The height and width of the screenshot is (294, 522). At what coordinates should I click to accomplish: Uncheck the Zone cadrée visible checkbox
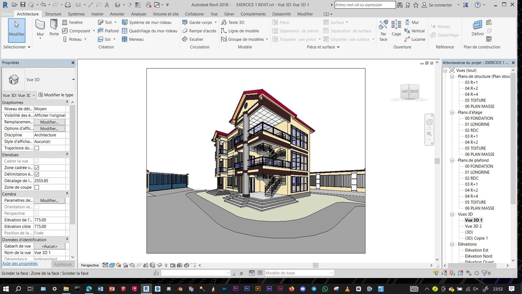coord(37,168)
